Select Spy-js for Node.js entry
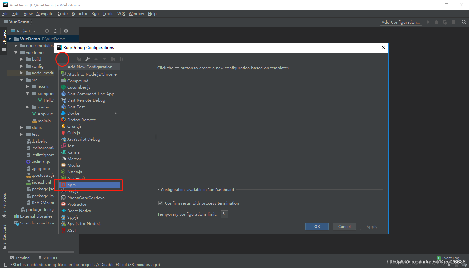 pyautogui.click(x=89, y=223)
